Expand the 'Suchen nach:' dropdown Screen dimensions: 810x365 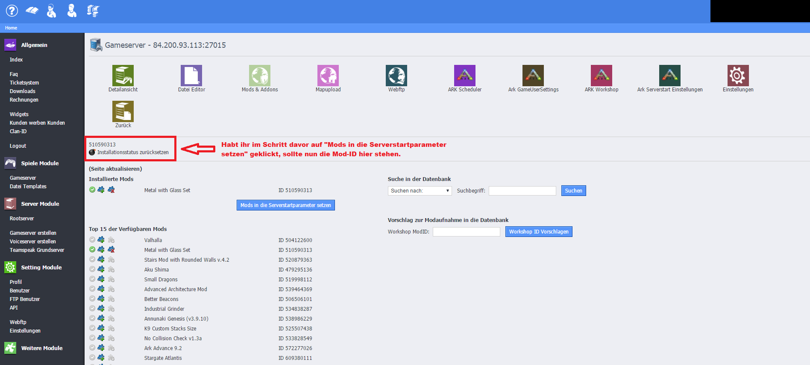(x=420, y=191)
